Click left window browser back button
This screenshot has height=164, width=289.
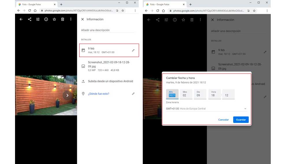(18, 10)
